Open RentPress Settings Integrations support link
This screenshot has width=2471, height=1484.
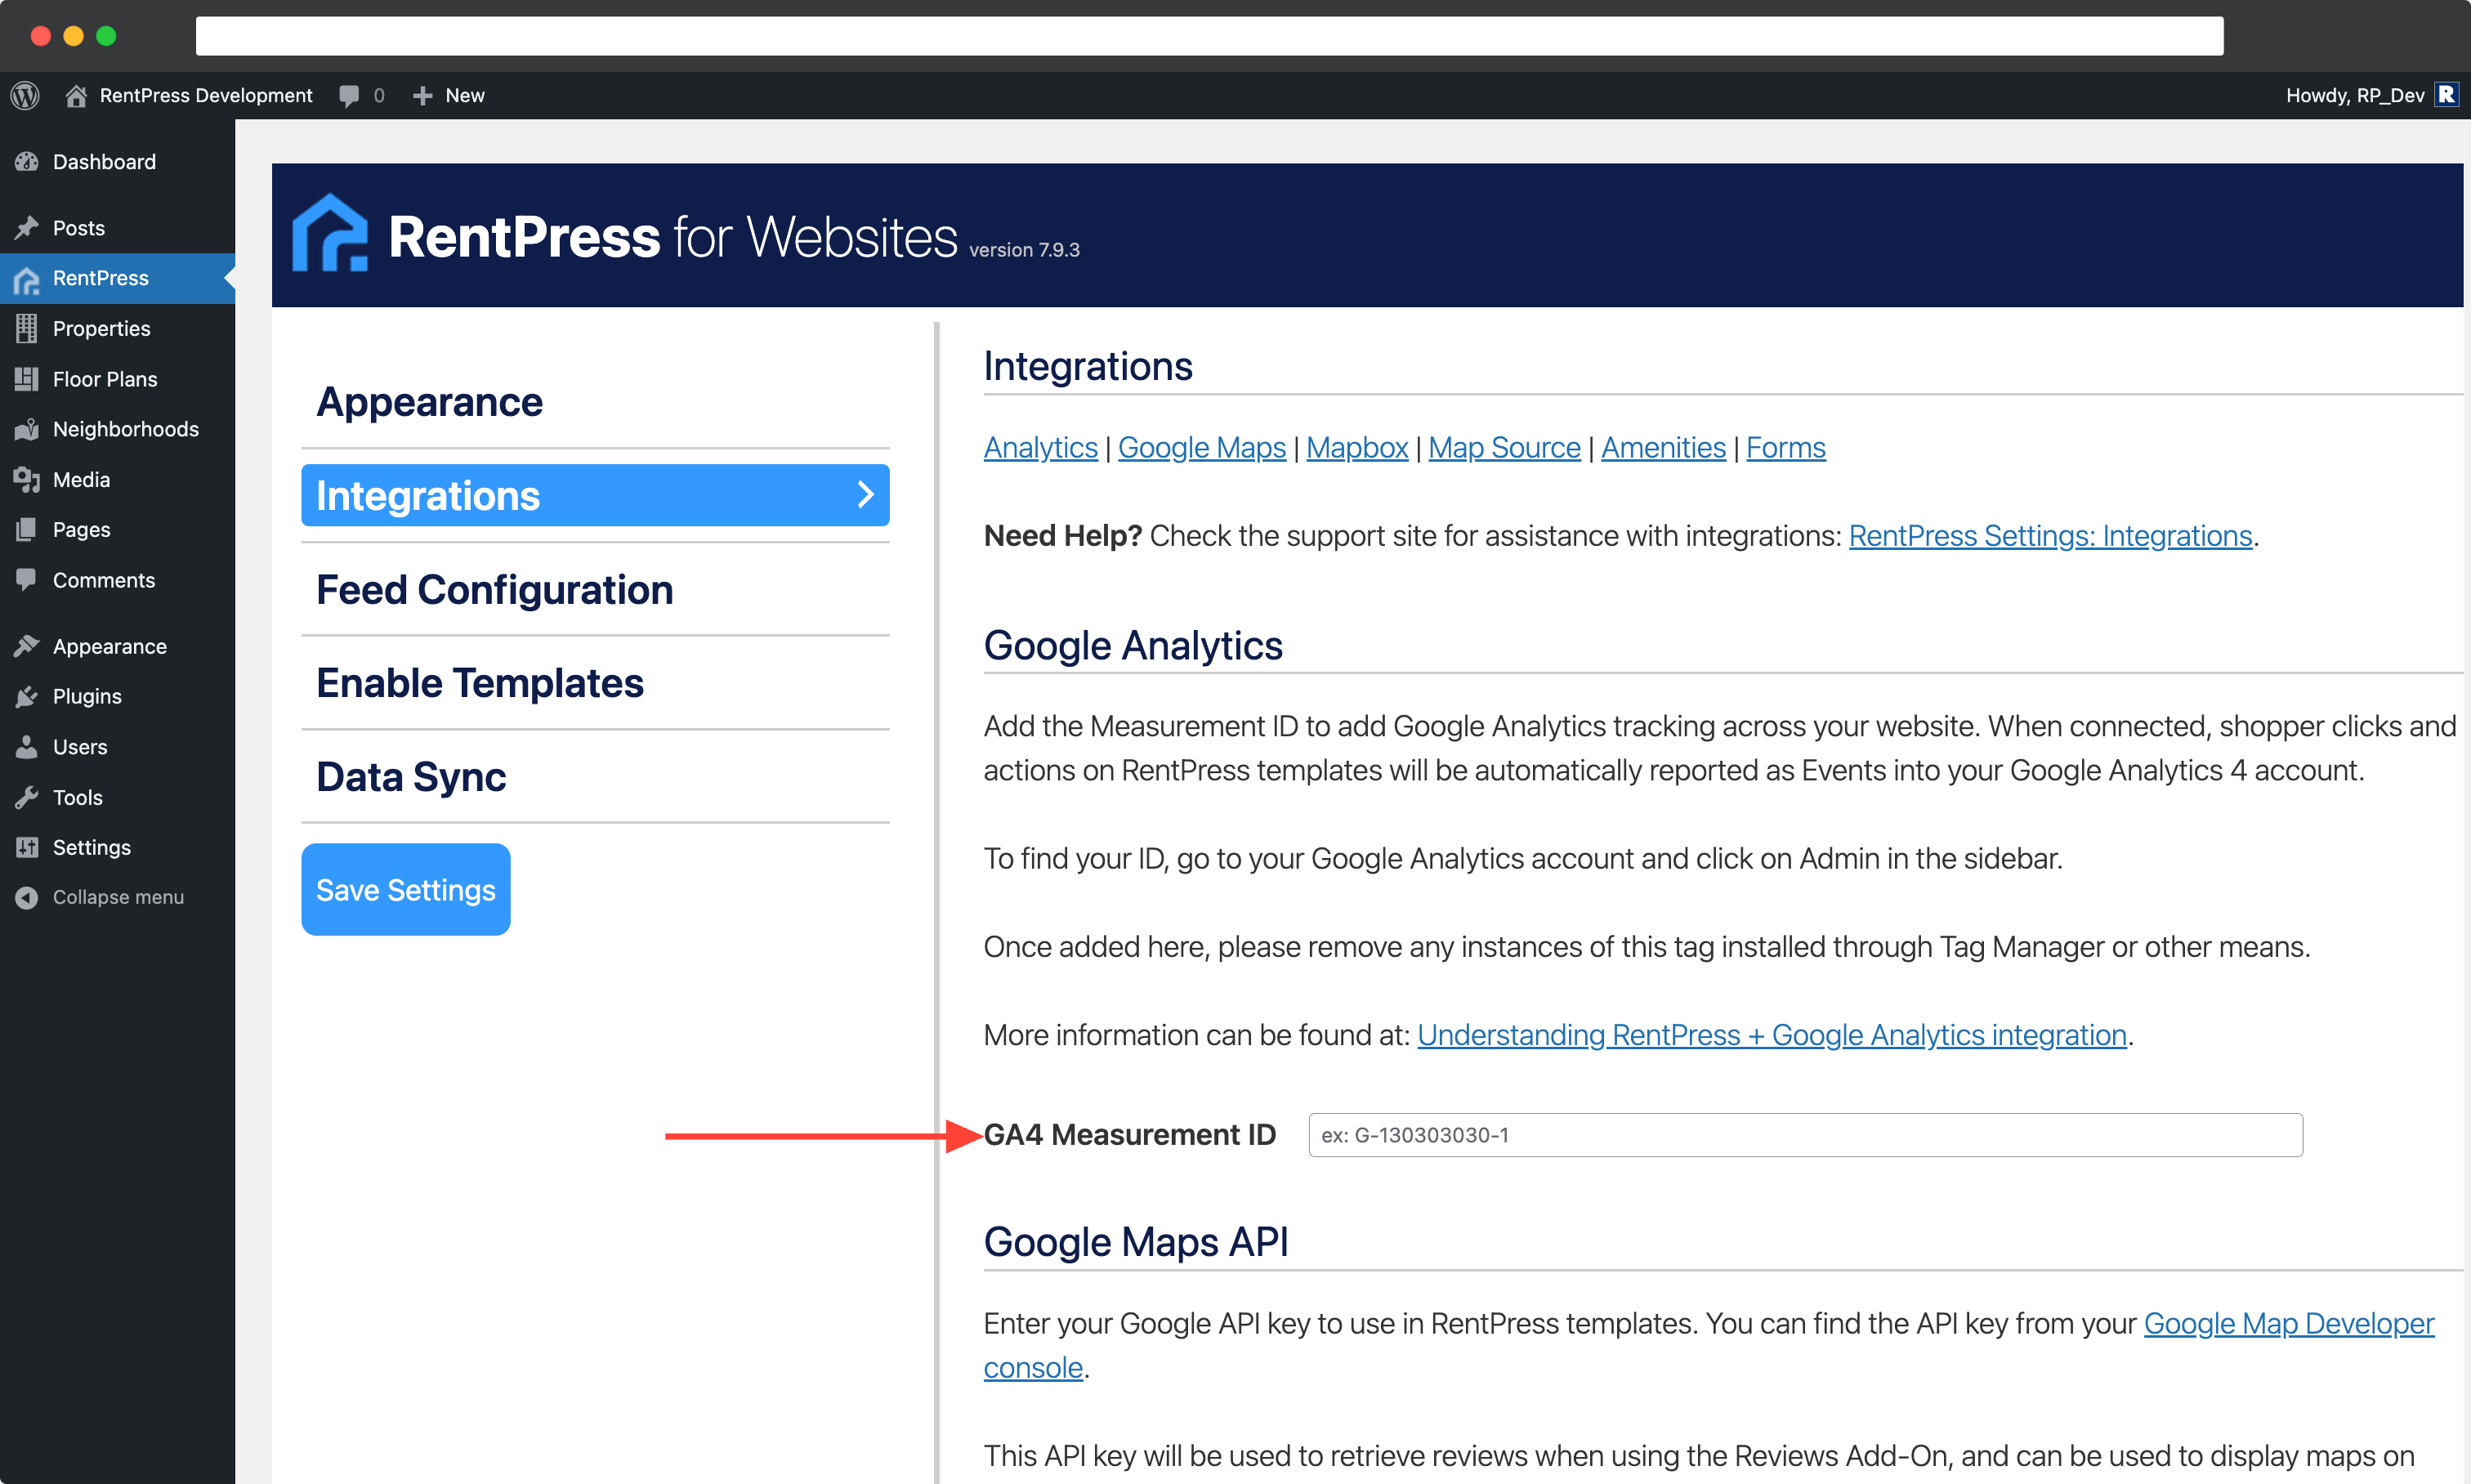(x=2051, y=534)
